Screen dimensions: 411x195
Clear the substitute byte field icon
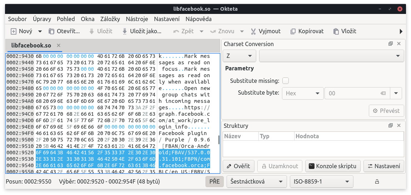[383, 93]
